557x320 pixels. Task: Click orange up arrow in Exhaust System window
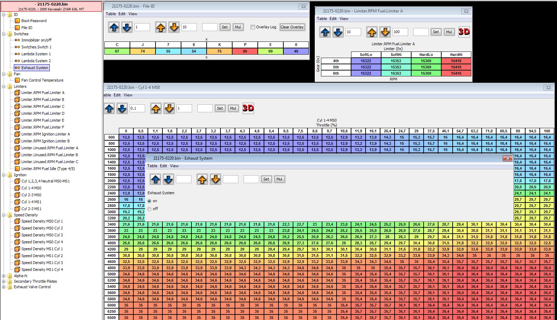tap(202, 179)
